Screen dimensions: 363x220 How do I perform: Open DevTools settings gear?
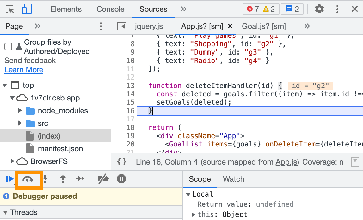point(319,9)
